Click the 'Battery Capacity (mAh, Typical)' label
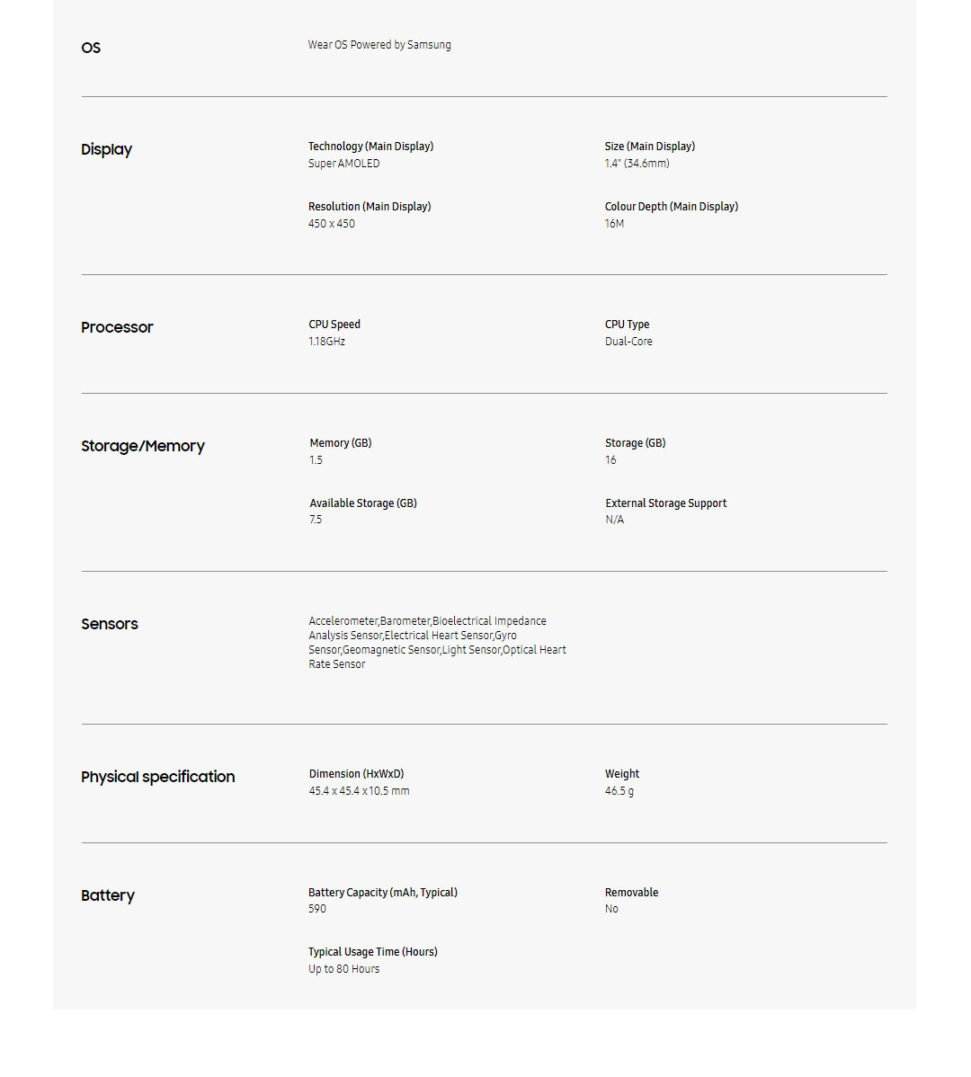 [x=383, y=893]
